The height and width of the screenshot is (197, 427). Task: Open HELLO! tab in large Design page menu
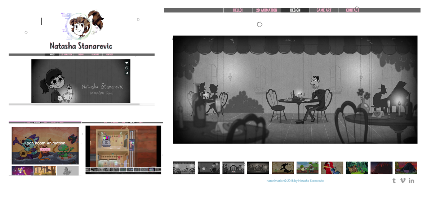pos(238,10)
